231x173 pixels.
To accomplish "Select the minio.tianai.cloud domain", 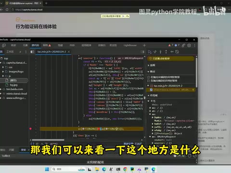I will [x=16, y=94].
